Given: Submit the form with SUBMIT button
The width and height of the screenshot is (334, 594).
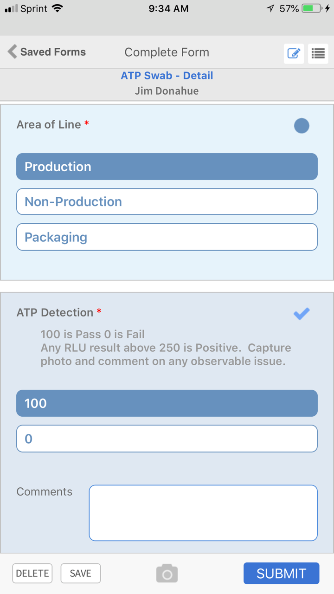Looking at the screenshot, I should click(281, 574).
